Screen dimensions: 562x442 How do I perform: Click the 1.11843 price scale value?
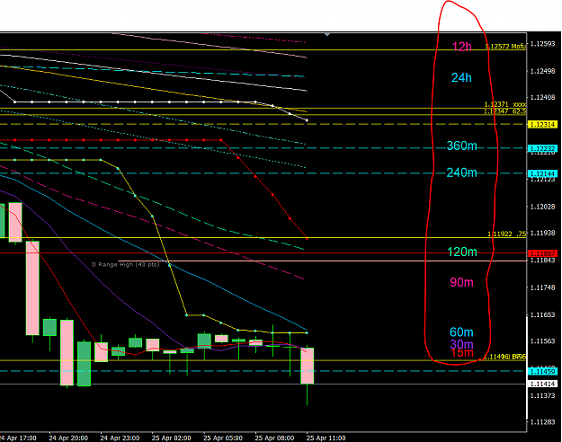tap(542, 260)
